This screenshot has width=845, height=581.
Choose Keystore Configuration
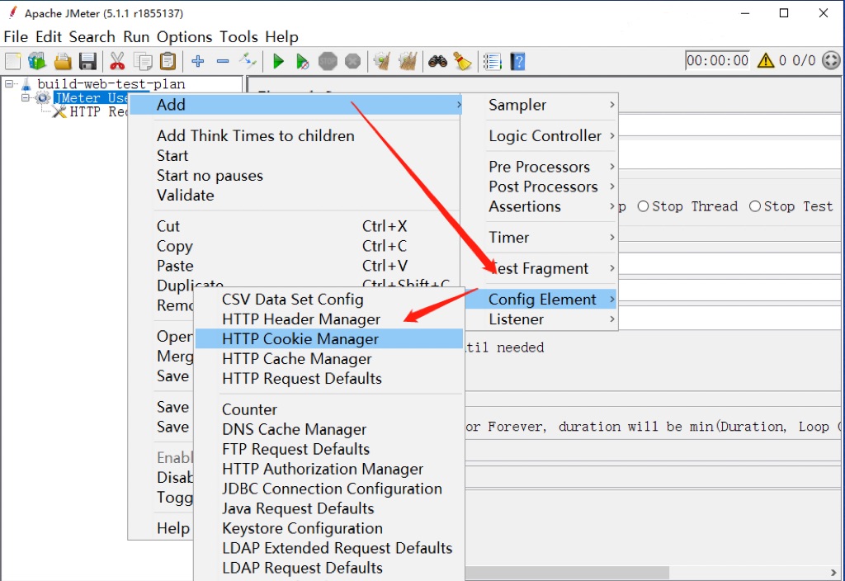(x=329, y=528)
